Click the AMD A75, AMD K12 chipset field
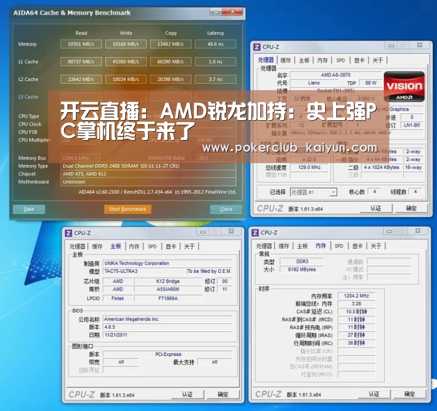The height and width of the screenshot is (411, 437). click(148, 174)
